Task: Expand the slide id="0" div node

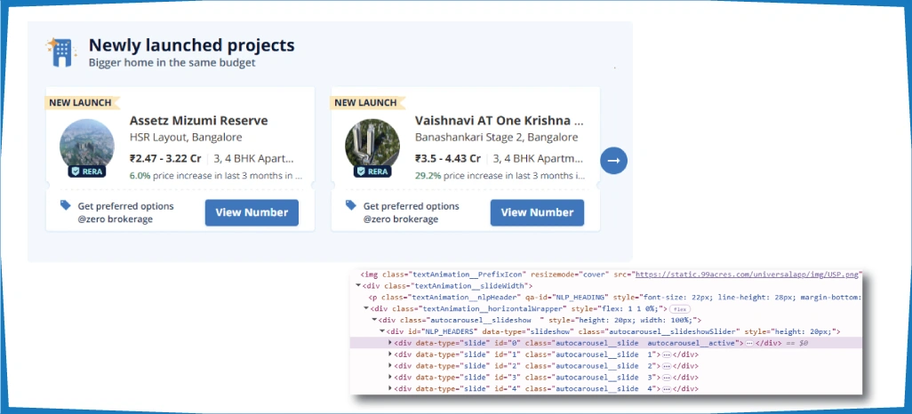Action: tap(391, 342)
